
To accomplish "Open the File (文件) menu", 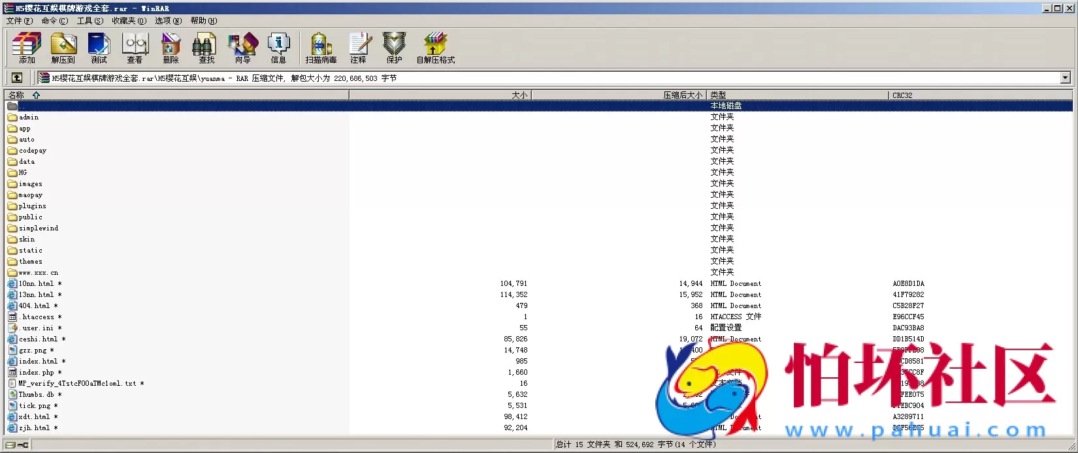I will click(x=19, y=21).
